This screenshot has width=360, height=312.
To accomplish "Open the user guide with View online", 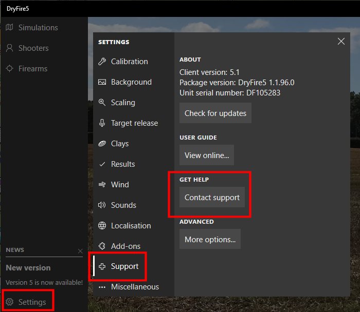I will [207, 155].
